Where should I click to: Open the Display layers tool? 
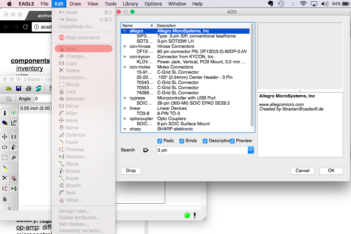pyautogui.click(x=5, y=123)
